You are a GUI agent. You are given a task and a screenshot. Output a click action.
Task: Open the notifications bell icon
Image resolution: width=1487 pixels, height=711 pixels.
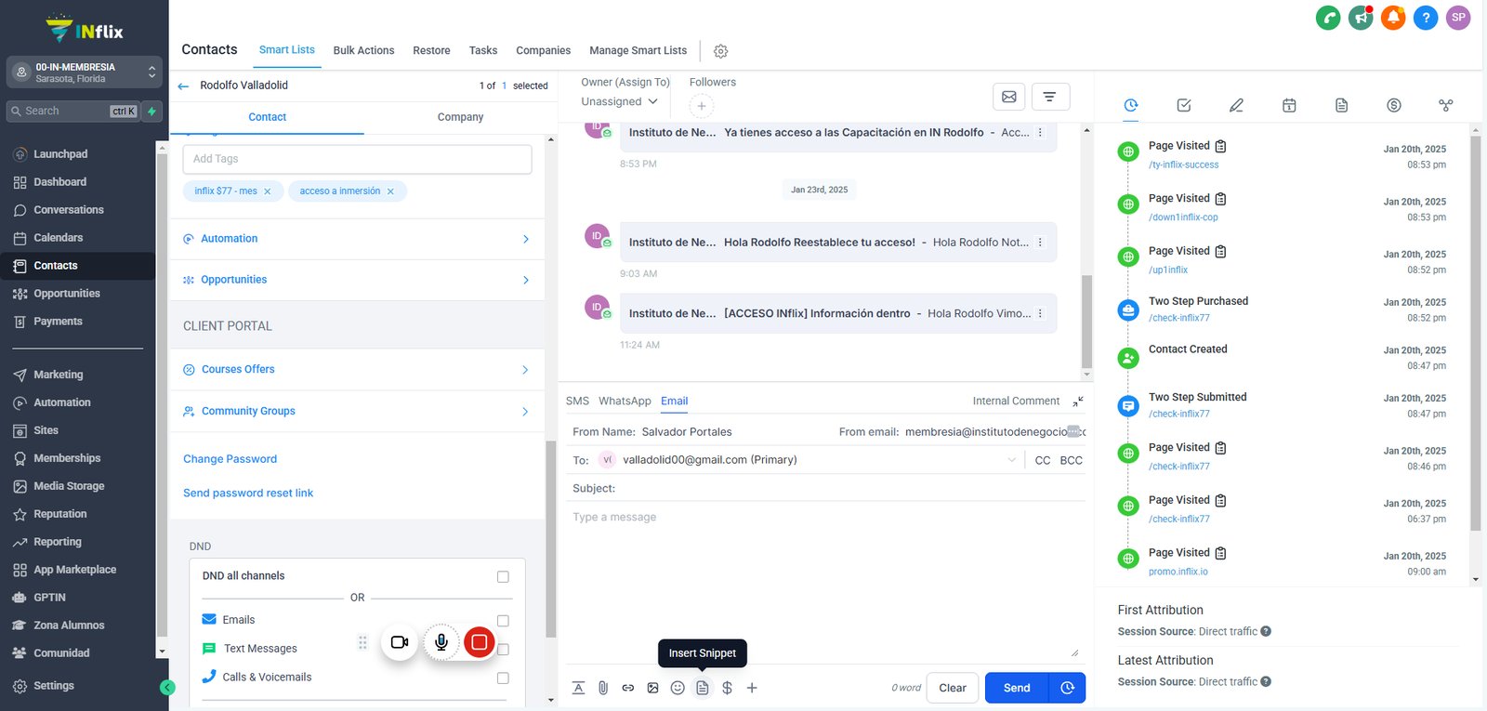coord(1393,17)
